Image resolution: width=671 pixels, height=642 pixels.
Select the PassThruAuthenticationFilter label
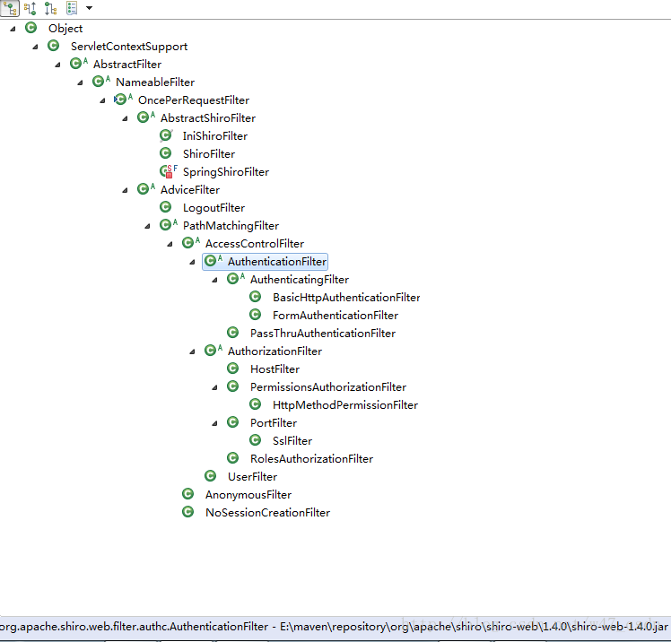pos(323,334)
